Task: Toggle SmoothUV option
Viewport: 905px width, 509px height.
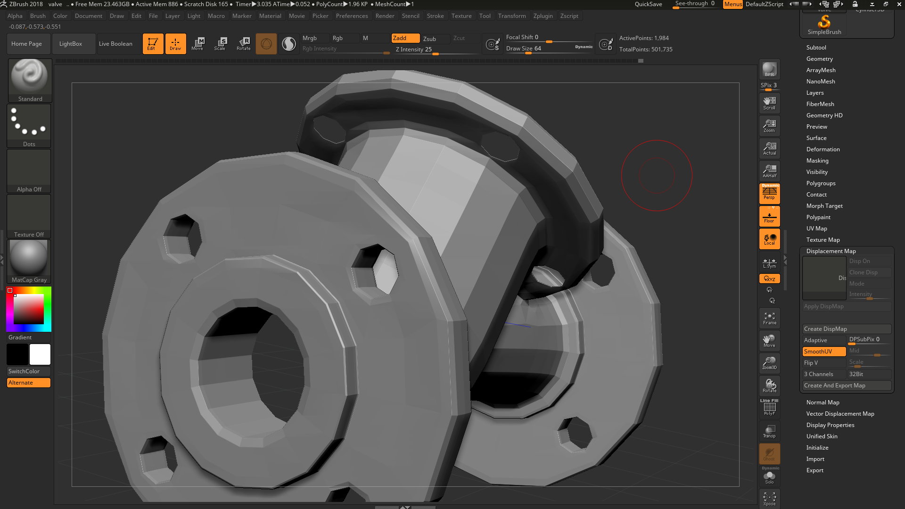Action: coord(824,352)
